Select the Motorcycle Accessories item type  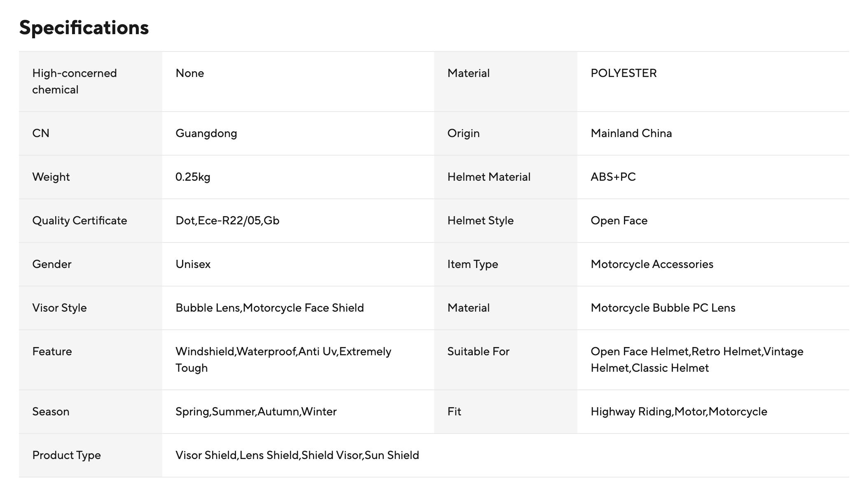tap(652, 264)
